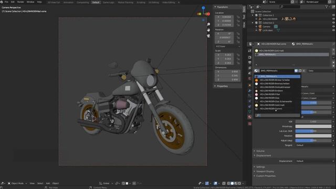Open the Active Tool properties tab icon
Screen dimensions: 336x189
[x=250, y=51]
